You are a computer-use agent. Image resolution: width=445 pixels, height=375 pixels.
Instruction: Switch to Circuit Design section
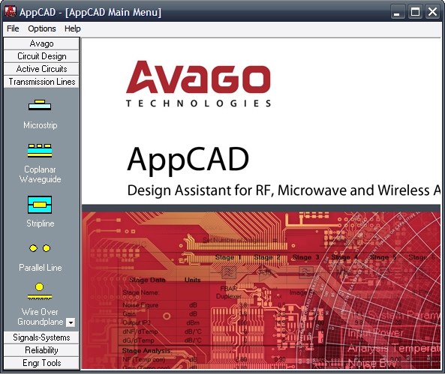tap(41, 56)
